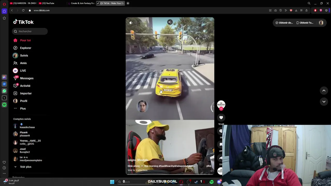The image size is (331, 186).
Task: Open the Explorer page
Action: (26, 48)
